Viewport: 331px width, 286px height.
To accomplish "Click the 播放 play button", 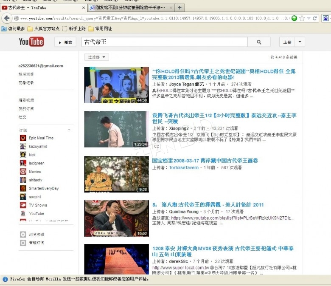I will click(x=65, y=42).
